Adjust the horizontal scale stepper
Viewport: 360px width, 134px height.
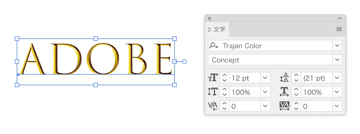tap(296, 92)
